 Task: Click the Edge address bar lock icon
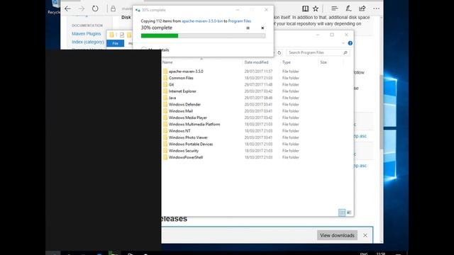pos(113,8)
